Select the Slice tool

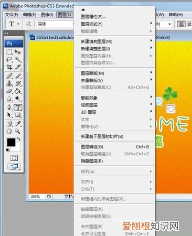(18, 67)
